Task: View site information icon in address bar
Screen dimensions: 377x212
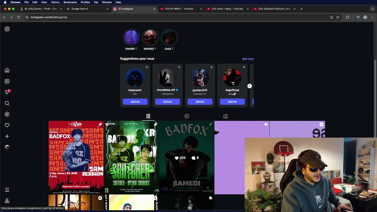Action: pos(27,17)
